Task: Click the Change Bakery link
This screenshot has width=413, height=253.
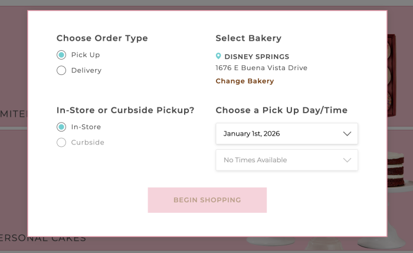Action: [x=244, y=81]
